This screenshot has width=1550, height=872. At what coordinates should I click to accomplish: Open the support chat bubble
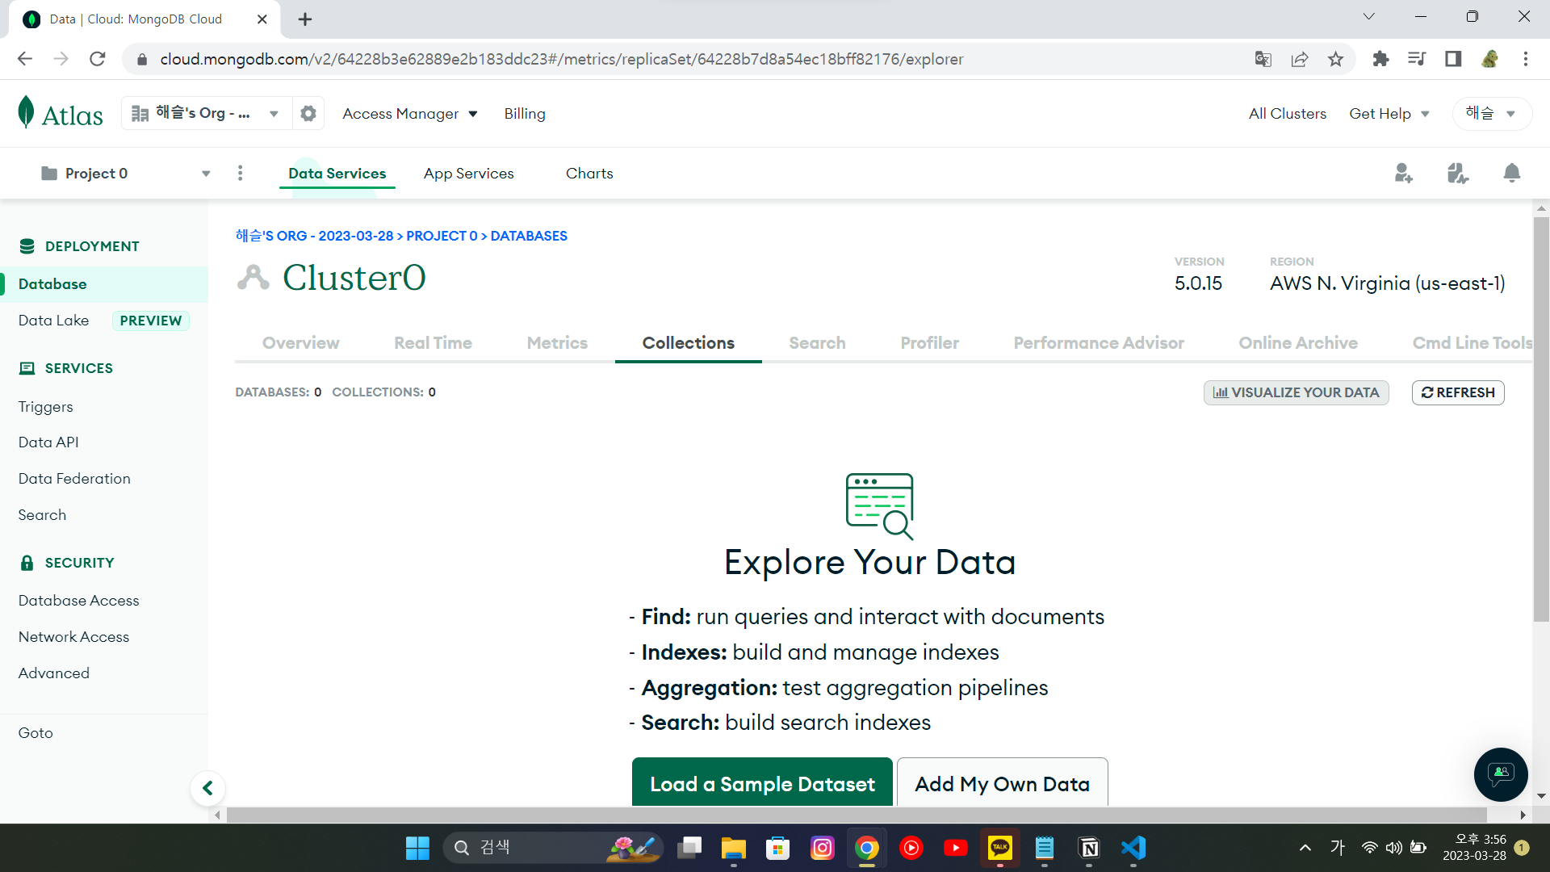click(x=1501, y=774)
